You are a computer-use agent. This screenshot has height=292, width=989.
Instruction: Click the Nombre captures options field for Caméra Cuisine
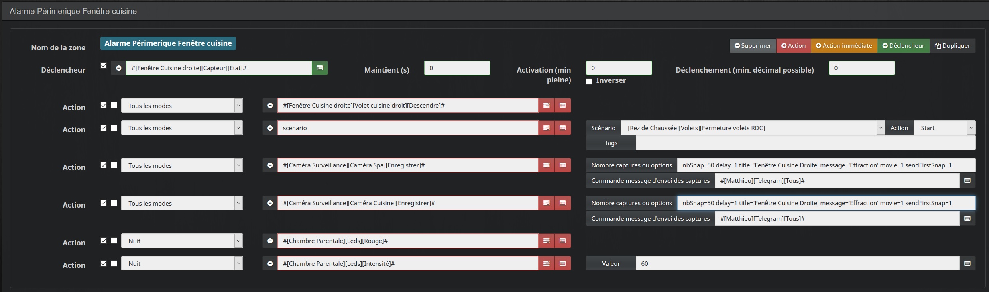click(826, 203)
